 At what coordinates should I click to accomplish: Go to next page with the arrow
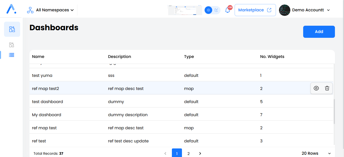click(x=200, y=153)
